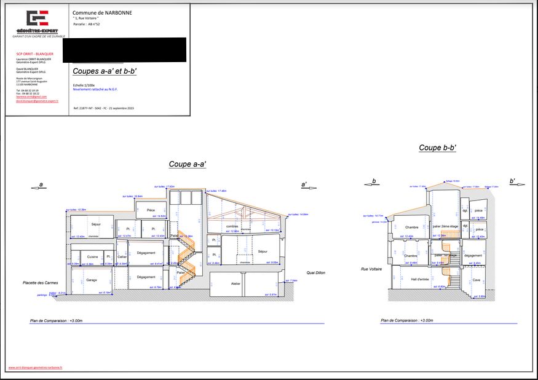This screenshot has width=538, height=380.
Task: Open the laurence.orrit gmail email link
Action: tap(31, 97)
